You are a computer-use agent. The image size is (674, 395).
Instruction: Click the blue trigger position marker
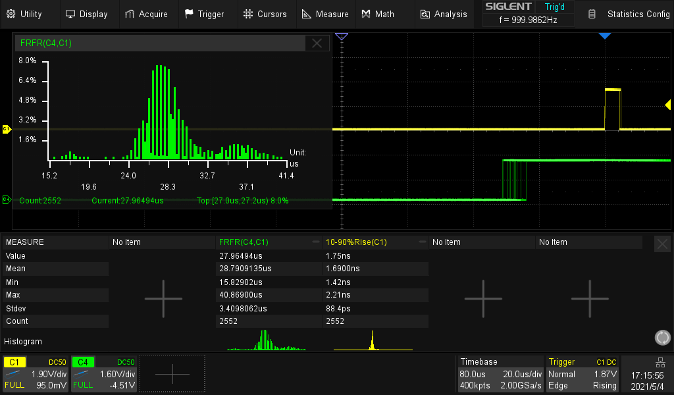pyautogui.click(x=605, y=36)
